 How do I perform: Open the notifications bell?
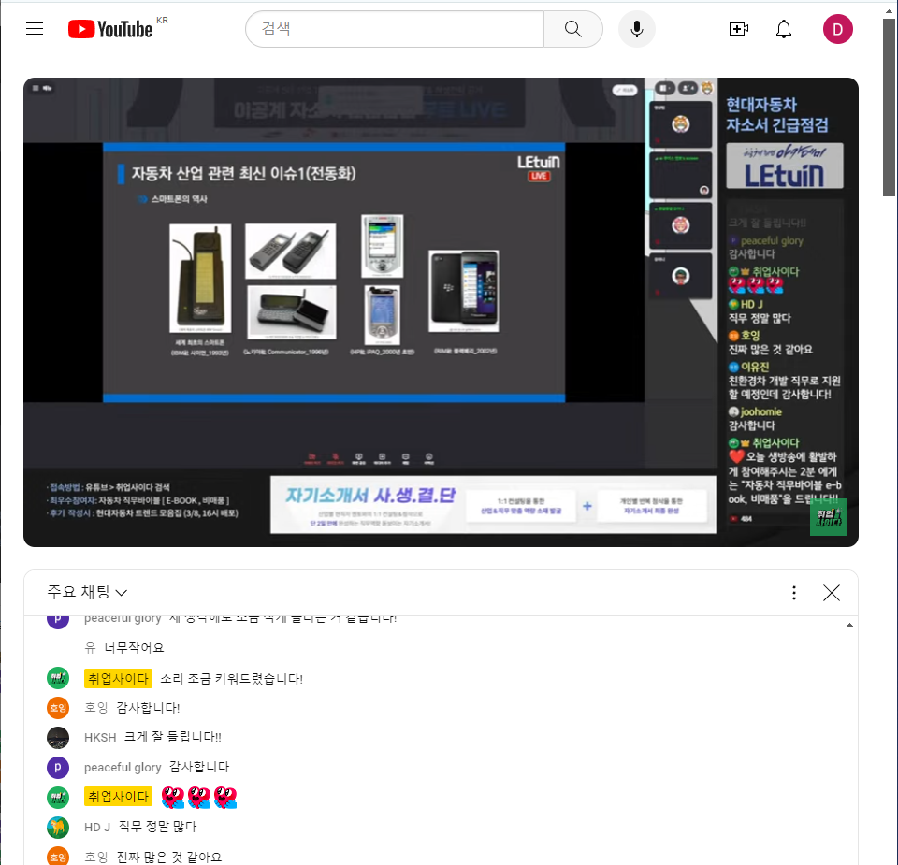[x=784, y=29]
